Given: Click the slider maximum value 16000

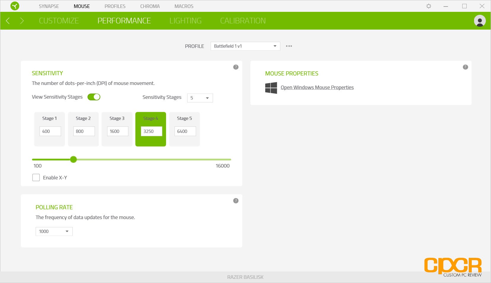Looking at the screenshot, I should [223, 166].
